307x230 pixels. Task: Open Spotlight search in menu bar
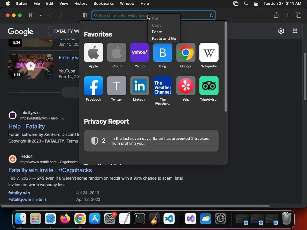(246, 4)
